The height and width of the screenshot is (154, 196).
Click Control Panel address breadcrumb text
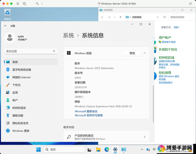137,17
